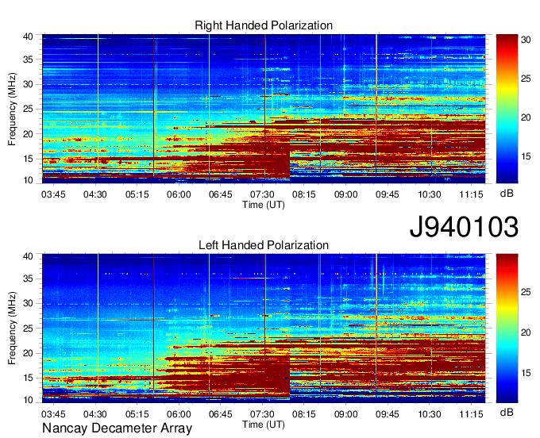Select "06:00" time tick on Left Handed plot

[x=179, y=414]
